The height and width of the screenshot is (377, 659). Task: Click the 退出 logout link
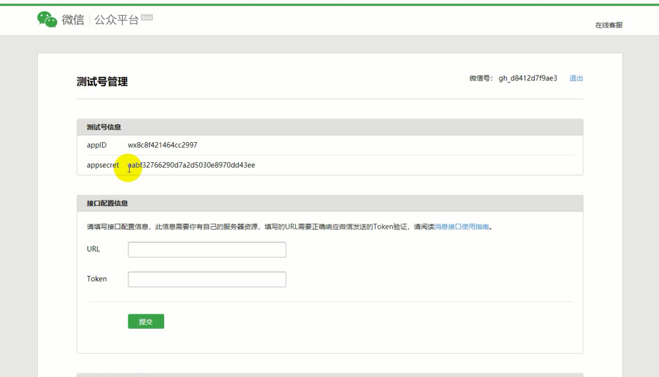[x=576, y=78]
